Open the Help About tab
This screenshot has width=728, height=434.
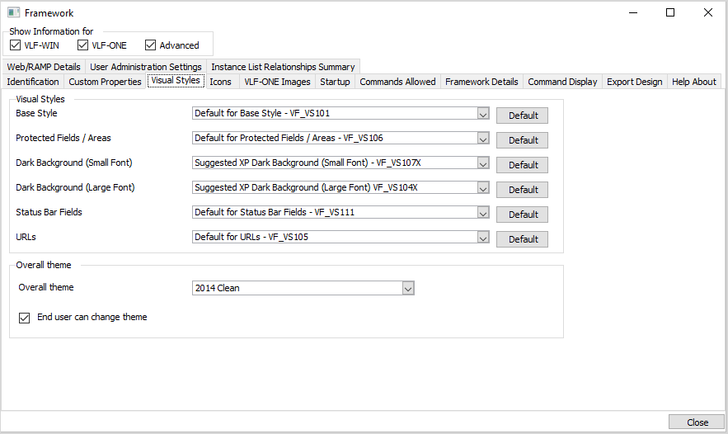693,82
